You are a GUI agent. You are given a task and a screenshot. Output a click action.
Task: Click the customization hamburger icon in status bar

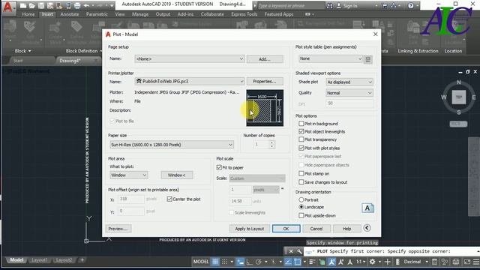coord(476,262)
